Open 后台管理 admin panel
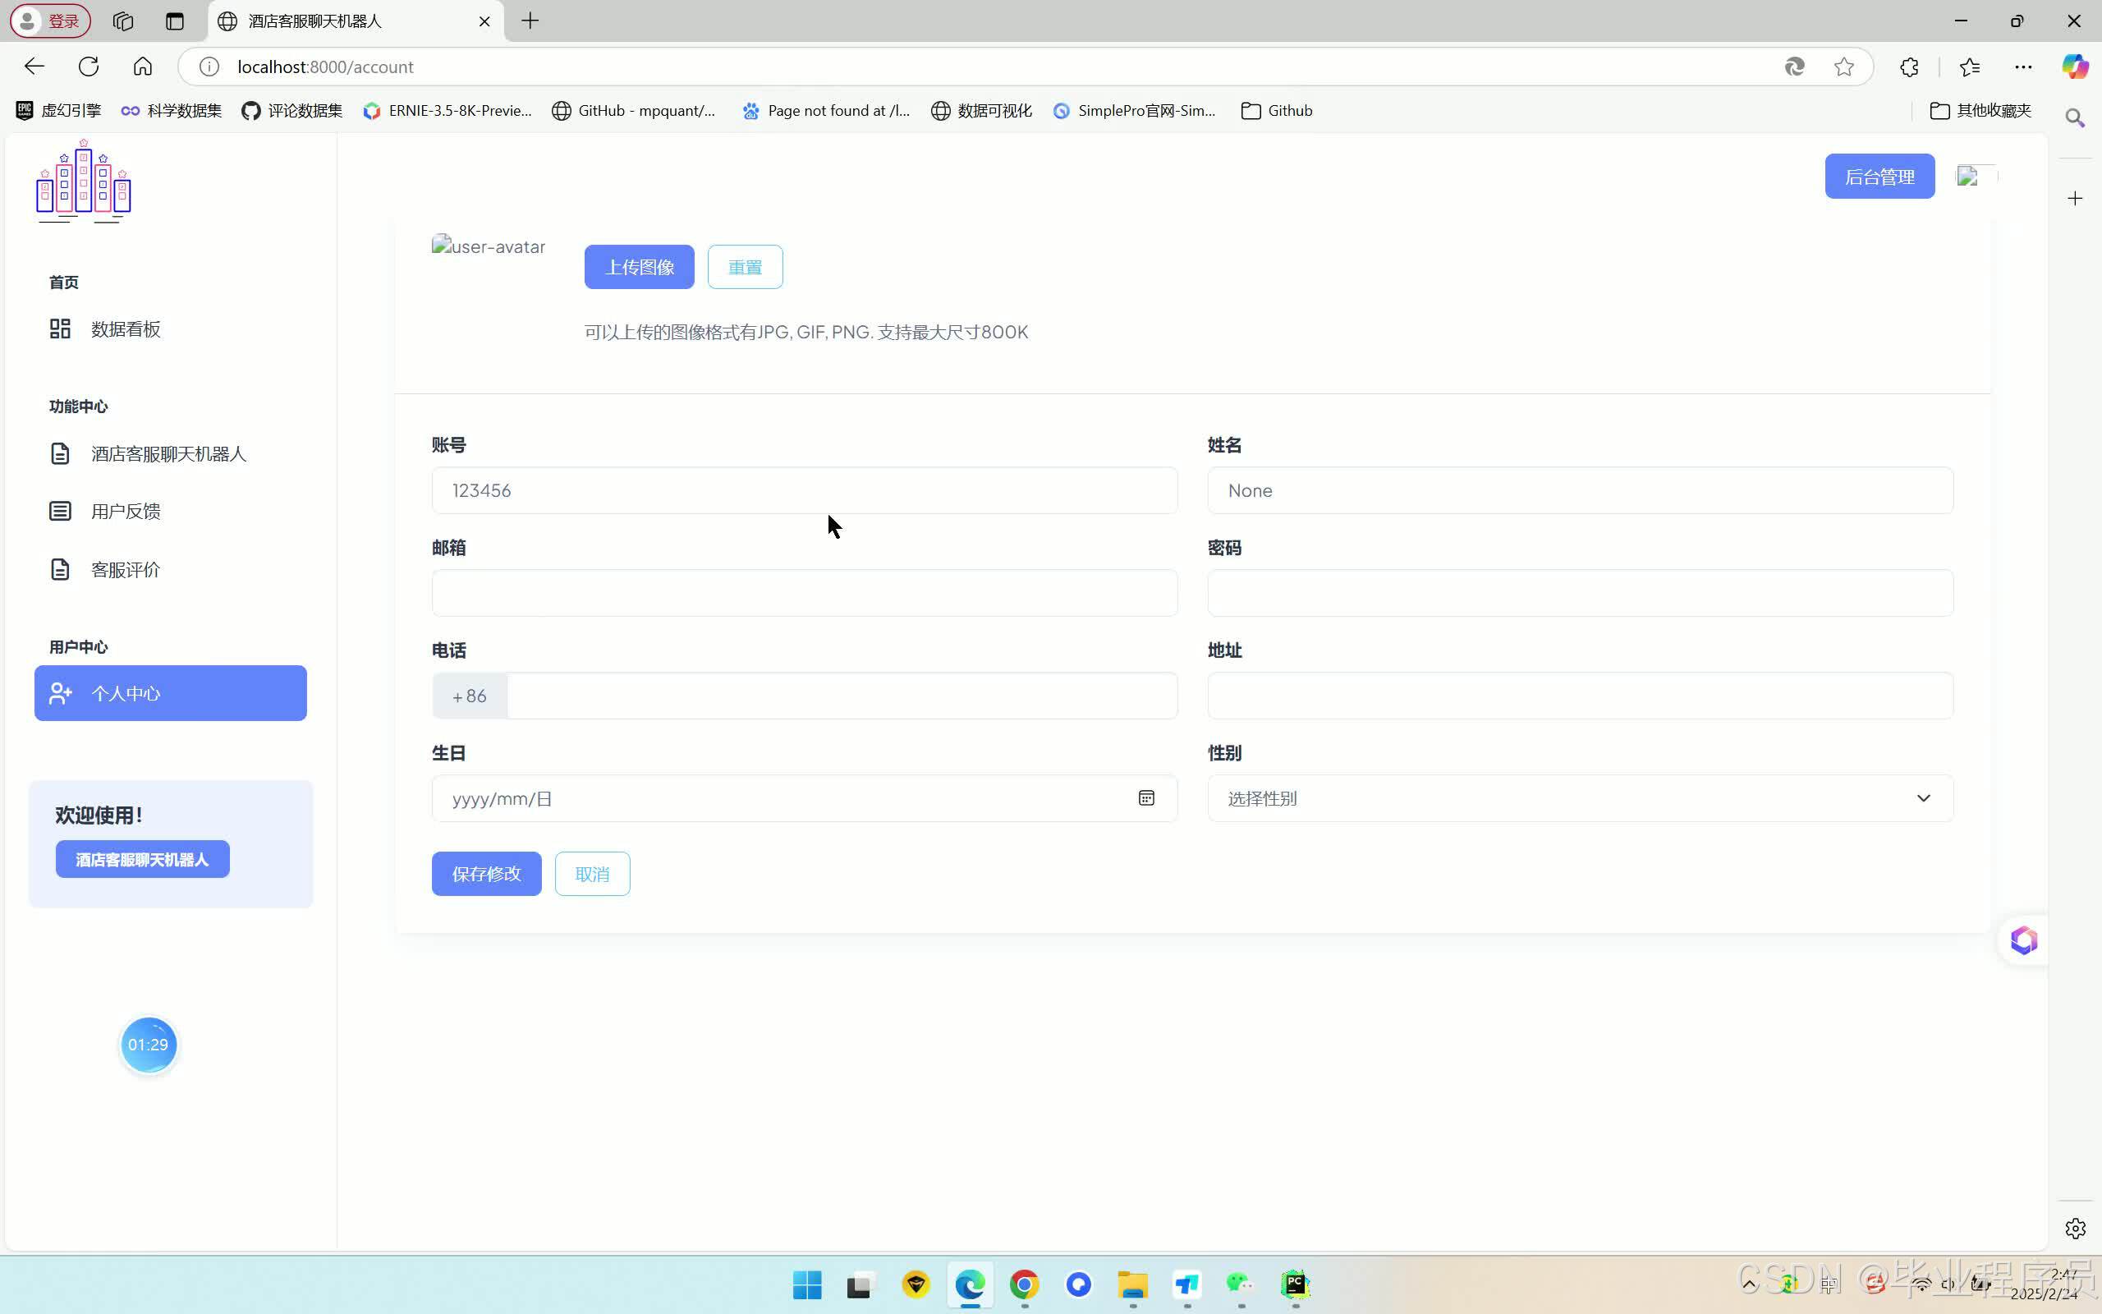This screenshot has width=2102, height=1314. pyautogui.click(x=1879, y=177)
